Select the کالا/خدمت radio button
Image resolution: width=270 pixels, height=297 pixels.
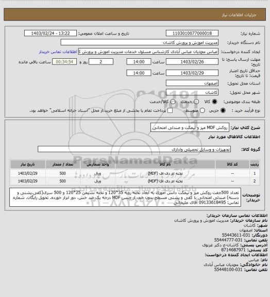173,102
